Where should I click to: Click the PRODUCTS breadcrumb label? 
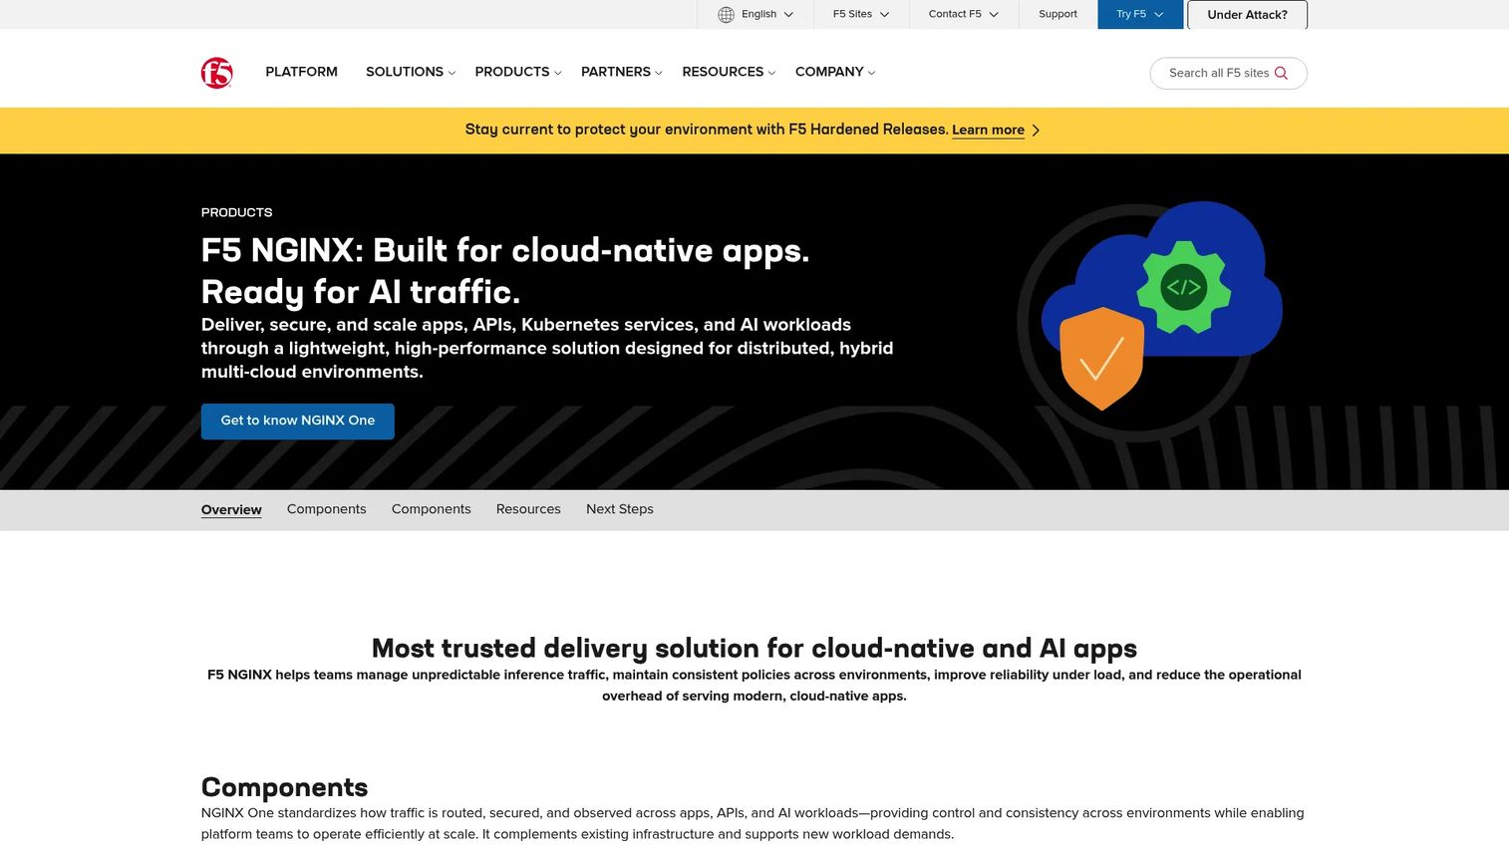pos(237,212)
